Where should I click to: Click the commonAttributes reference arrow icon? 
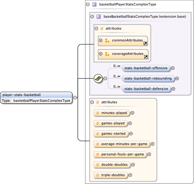pos(145,44)
